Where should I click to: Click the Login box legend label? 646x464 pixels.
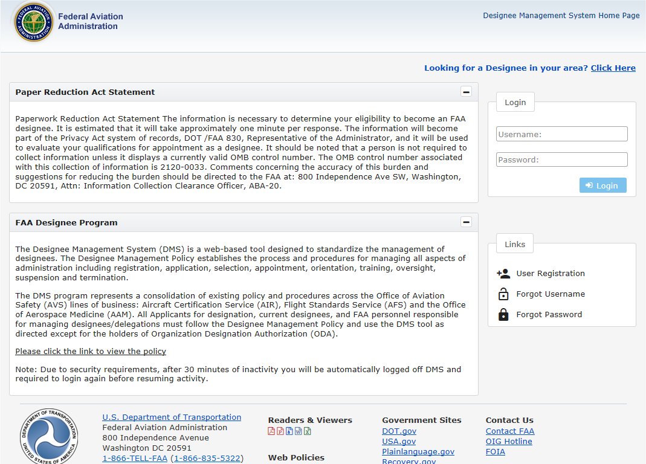(515, 102)
